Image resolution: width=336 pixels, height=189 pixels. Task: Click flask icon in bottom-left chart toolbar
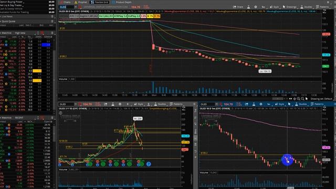pos(113,104)
